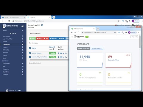Viewport: 143px width, 107px height.
Task: Click the green Start button
Action: pos(33,38)
